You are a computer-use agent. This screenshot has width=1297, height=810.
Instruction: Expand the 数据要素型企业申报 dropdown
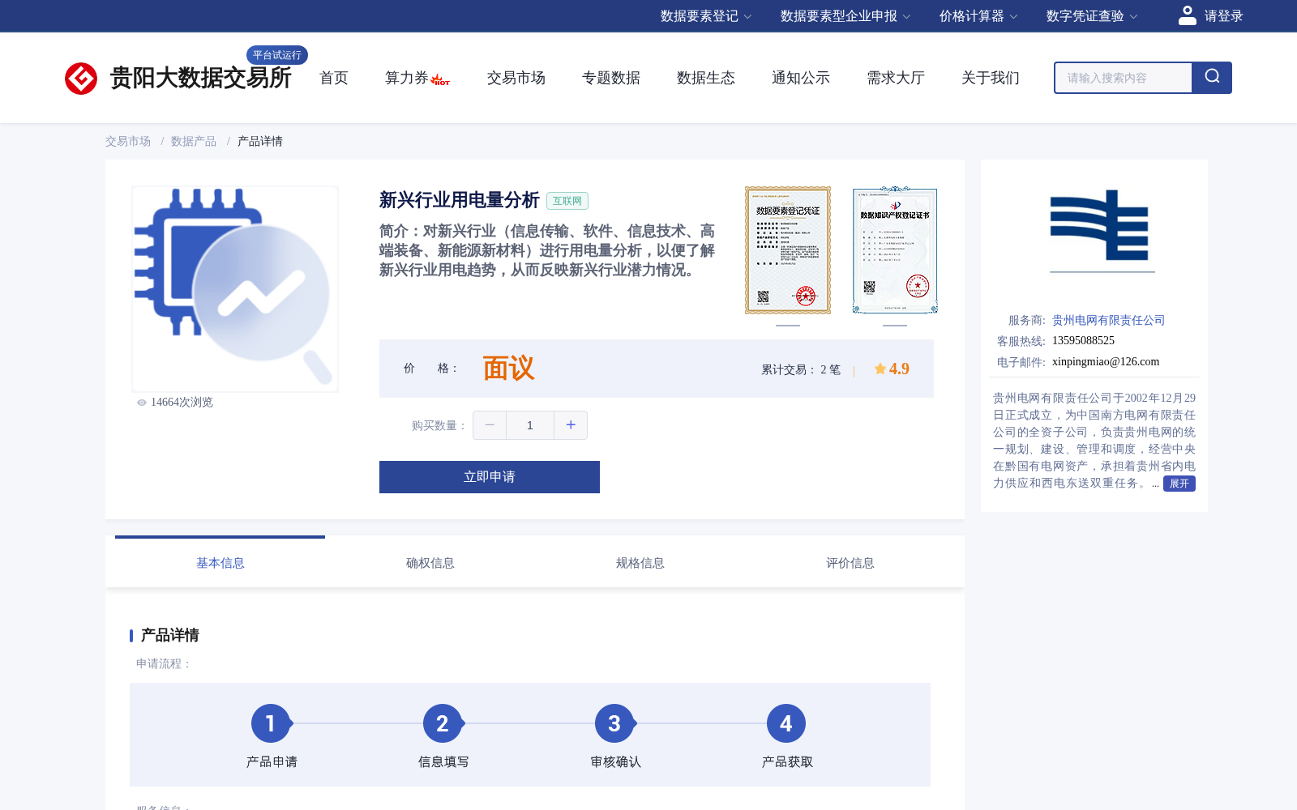[x=845, y=16]
